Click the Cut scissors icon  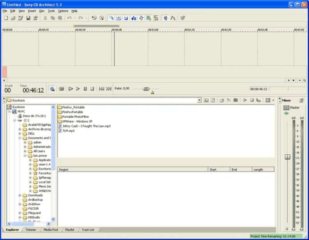45,18
